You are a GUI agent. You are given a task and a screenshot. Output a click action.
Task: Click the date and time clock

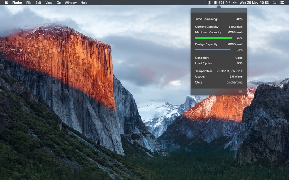[254, 3]
